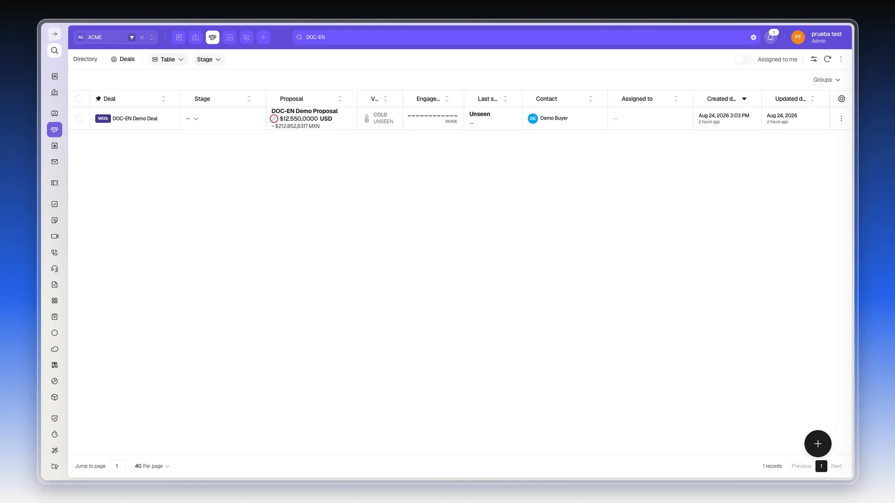Click the DOC-EN search field

[526, 37]
